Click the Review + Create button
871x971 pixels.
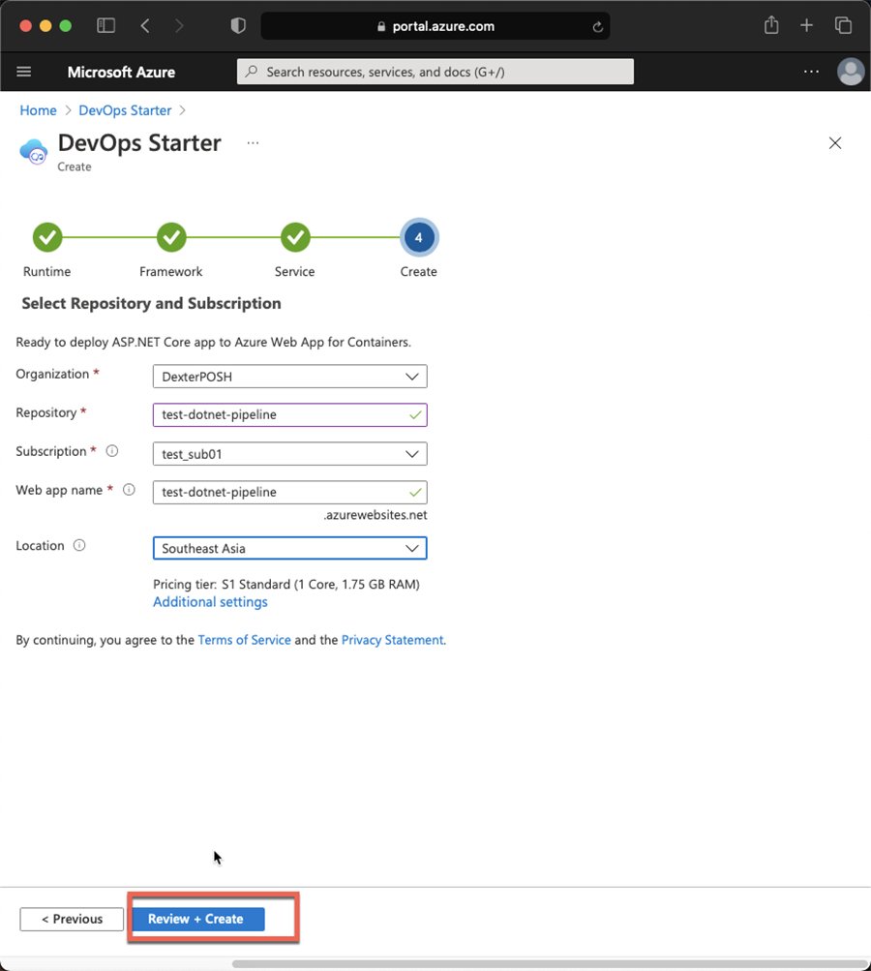(195, 919)
